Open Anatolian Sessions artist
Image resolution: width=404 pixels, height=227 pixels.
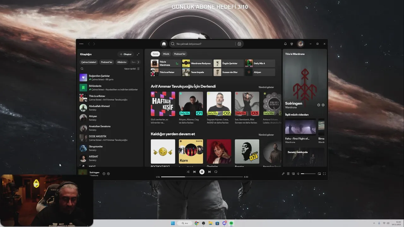tap(110, 128)
